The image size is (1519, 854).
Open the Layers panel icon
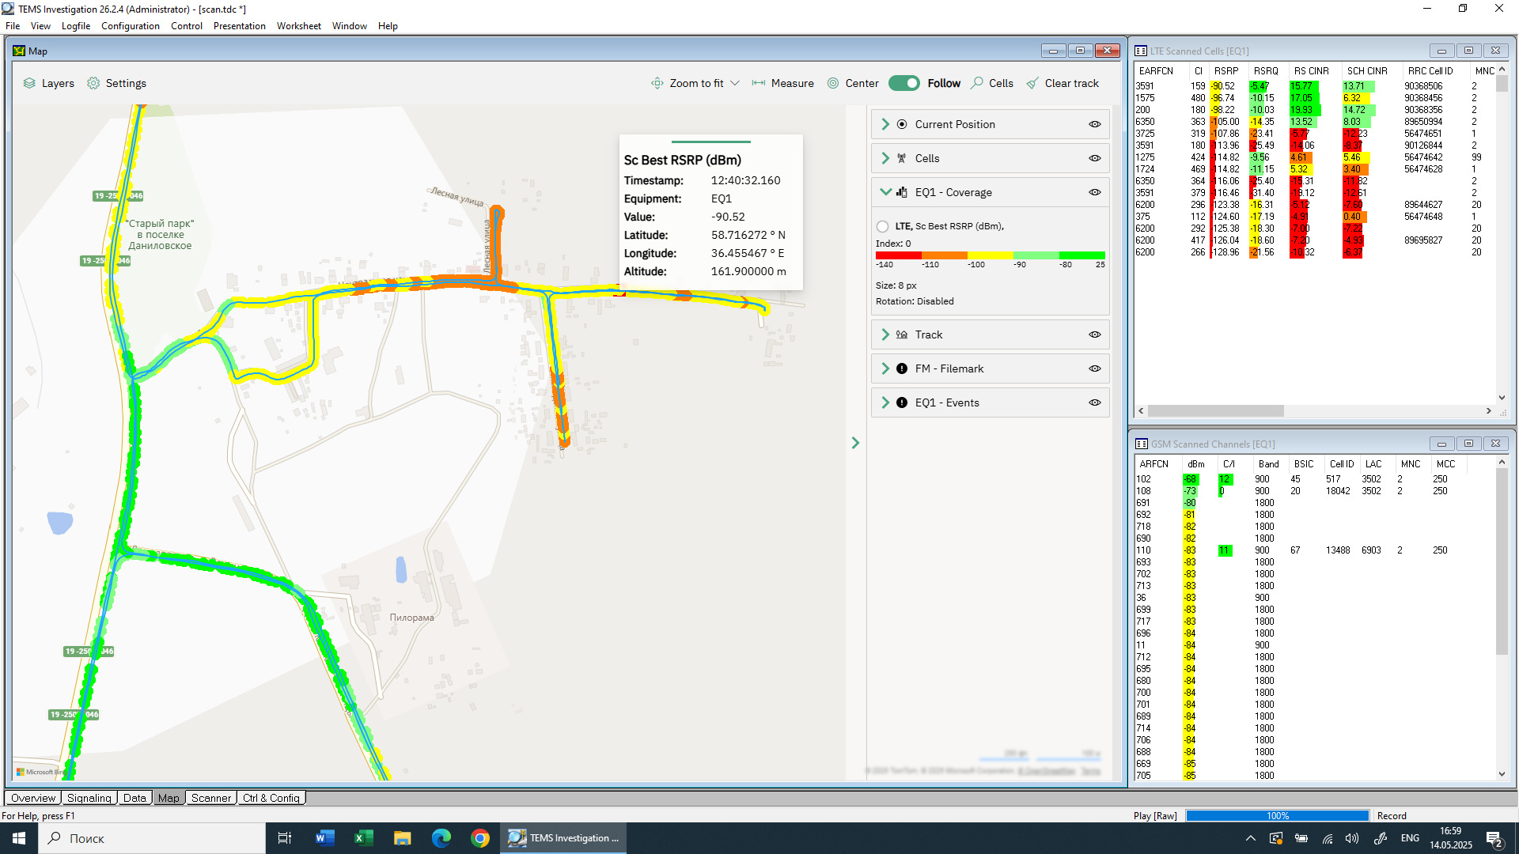(29, 83)
